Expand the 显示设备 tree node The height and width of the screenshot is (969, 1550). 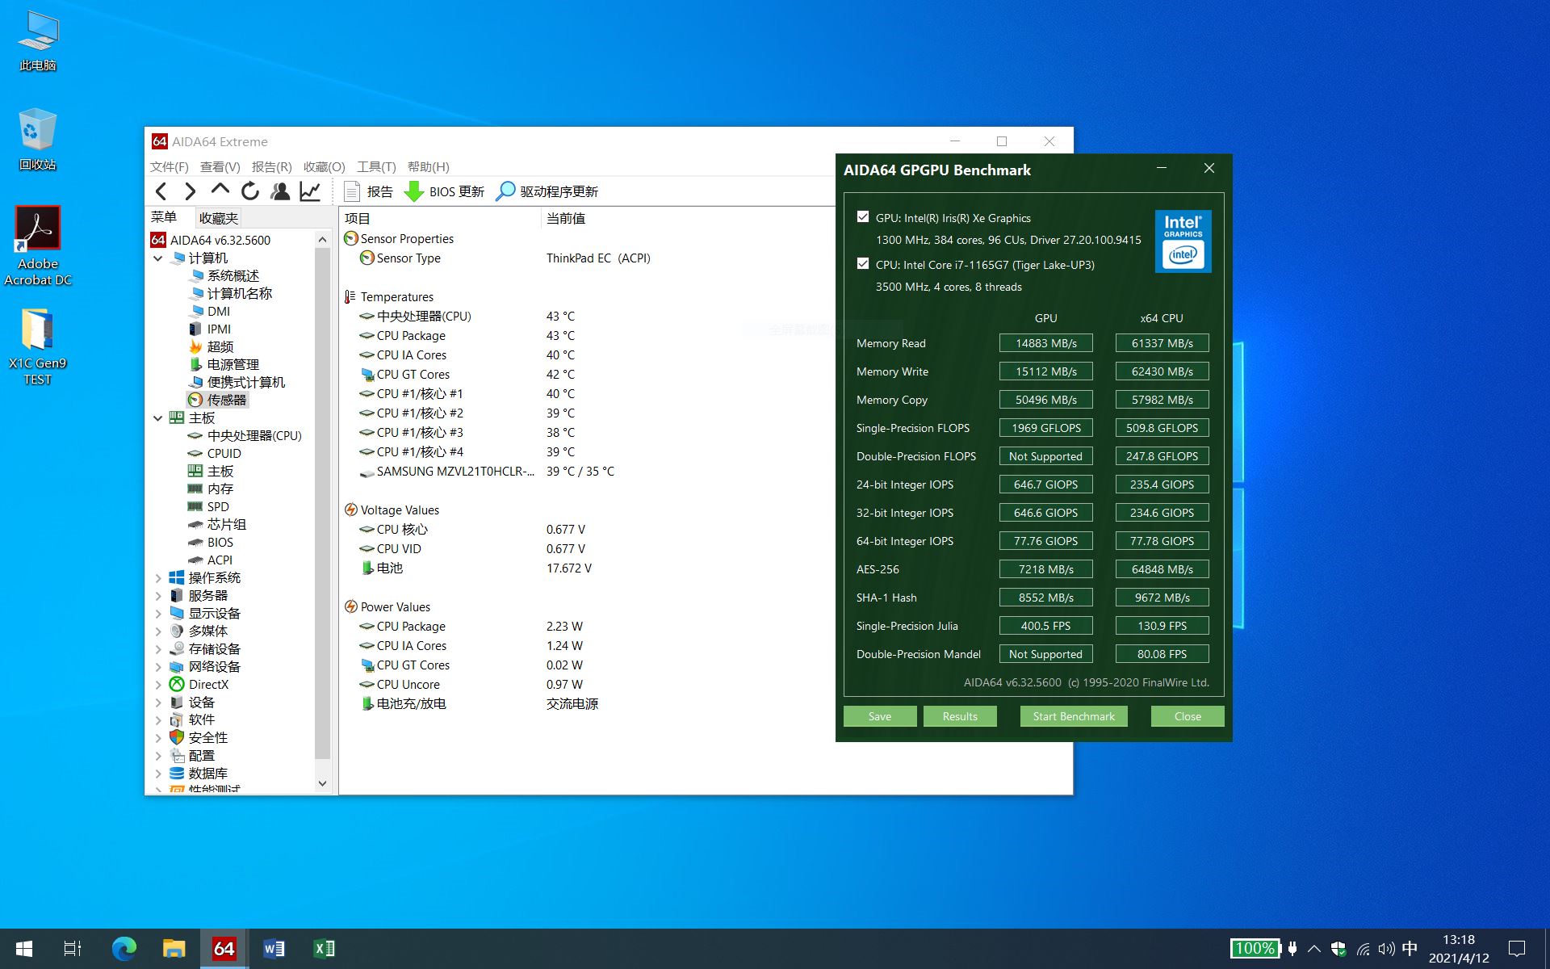coord(158,614)
